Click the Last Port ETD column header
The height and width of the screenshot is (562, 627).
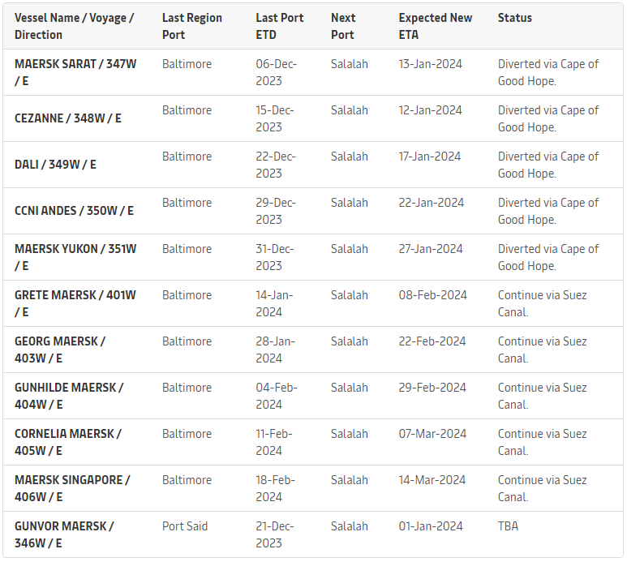pyautogui.click(x=279, y=26)
